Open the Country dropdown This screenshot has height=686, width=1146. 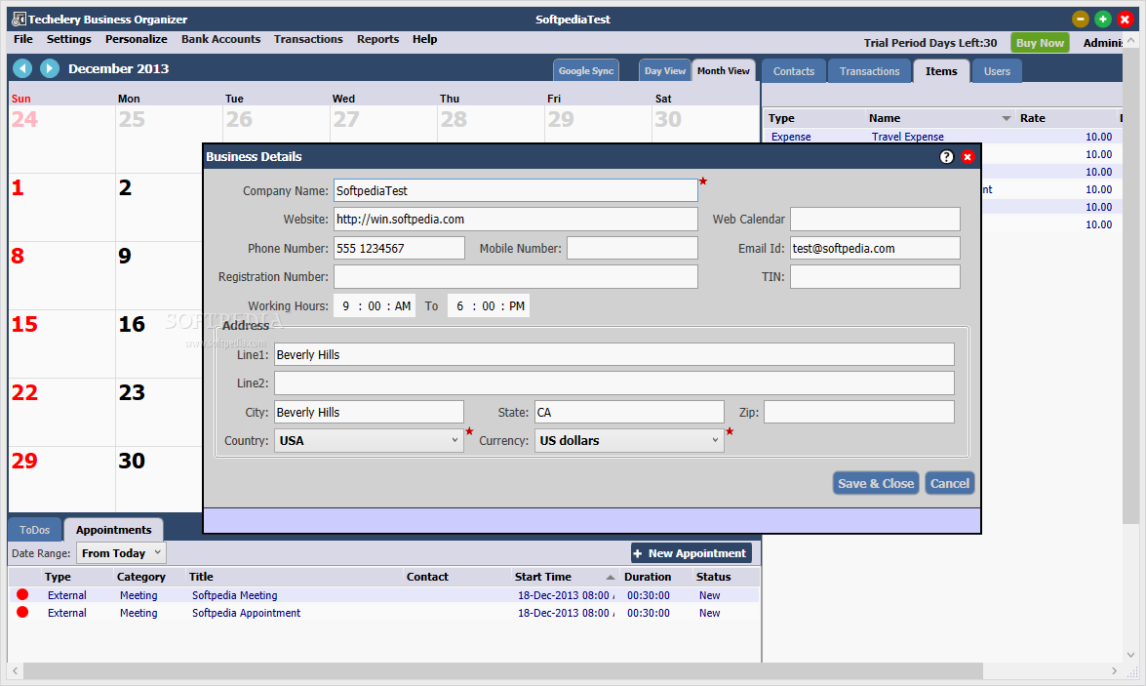369,440
